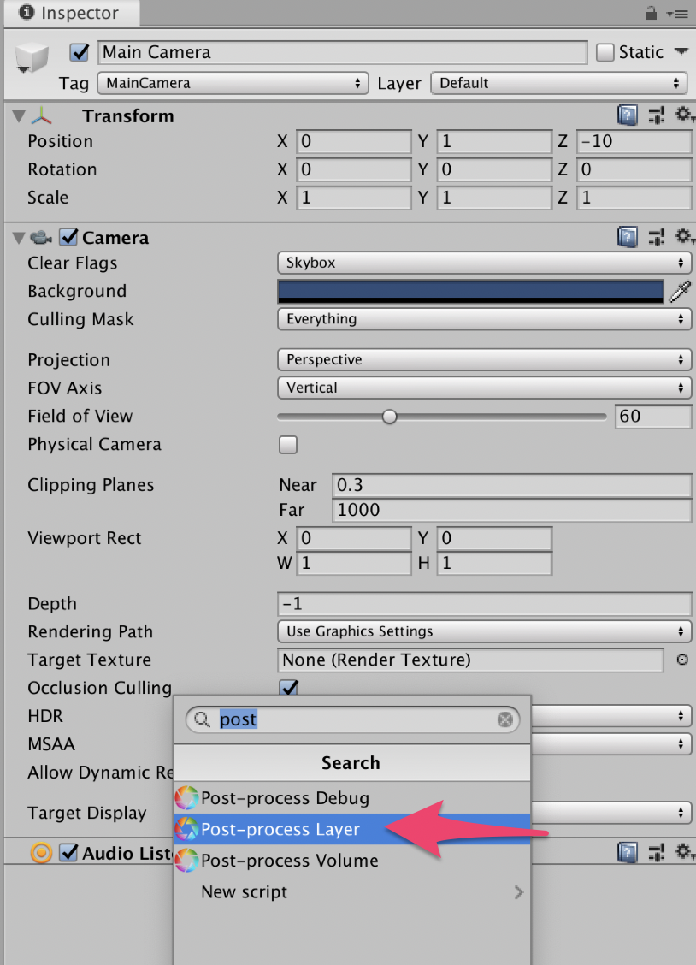The image size is (696, 965).
Task: Select Post-process Volume from search results
Action: click(352, 861)
